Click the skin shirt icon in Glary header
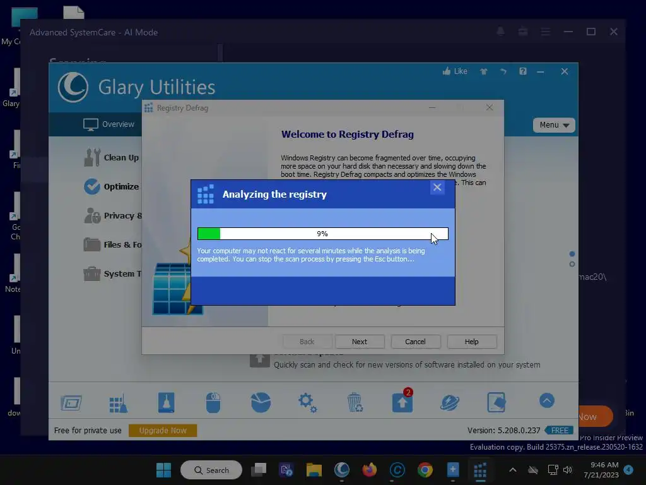 [x=484, y=71]
